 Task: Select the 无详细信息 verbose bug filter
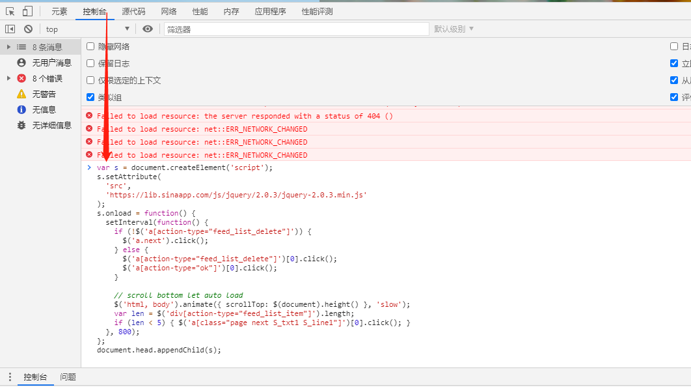pyautogui.click(x=21, y=125)
